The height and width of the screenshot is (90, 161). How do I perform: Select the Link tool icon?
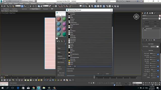point(8,6)
